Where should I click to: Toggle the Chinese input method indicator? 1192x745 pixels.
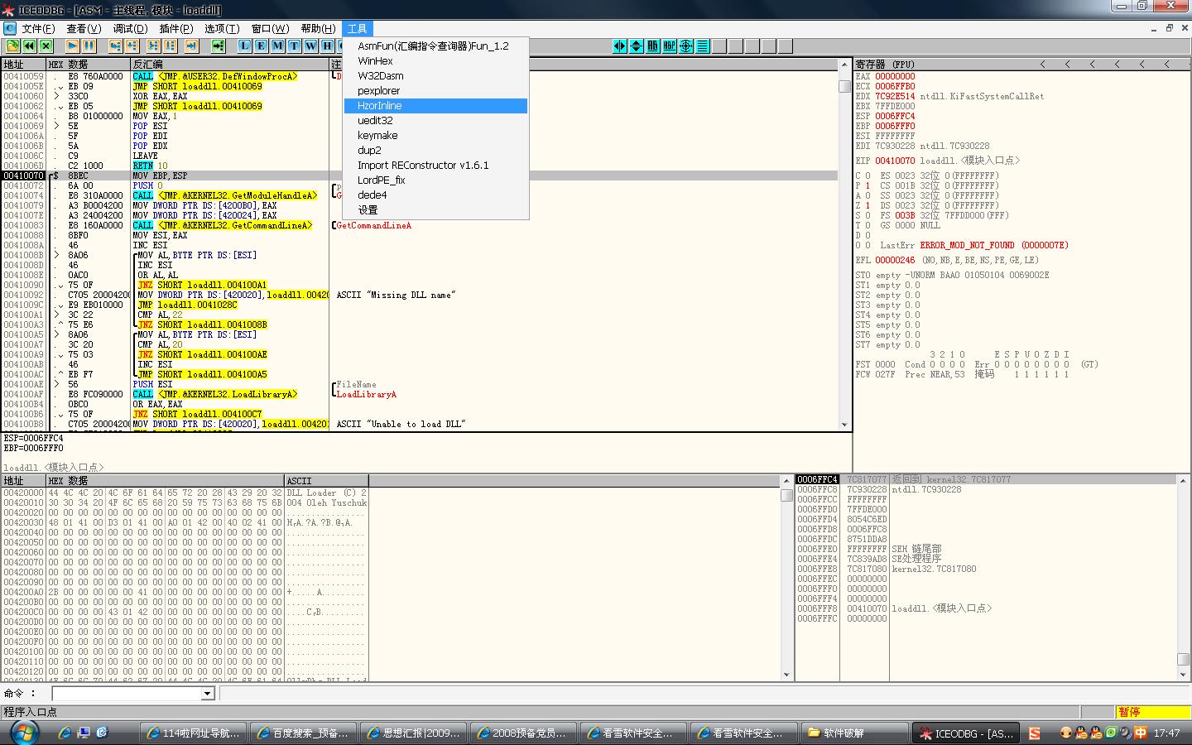1141,733
